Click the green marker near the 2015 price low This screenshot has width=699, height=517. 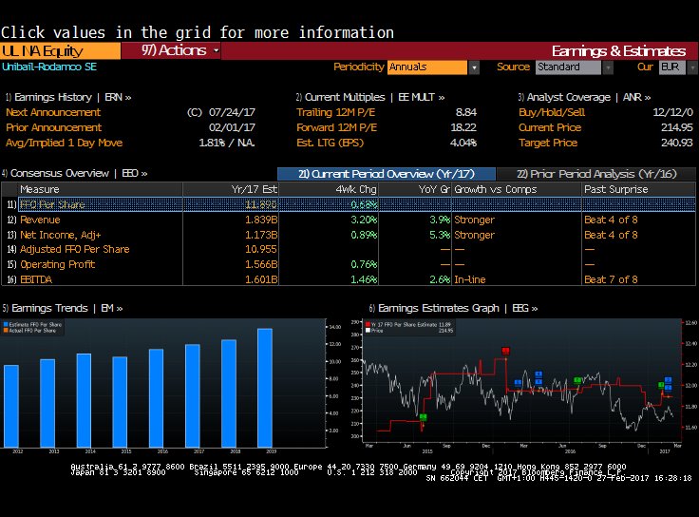(423, 417)
